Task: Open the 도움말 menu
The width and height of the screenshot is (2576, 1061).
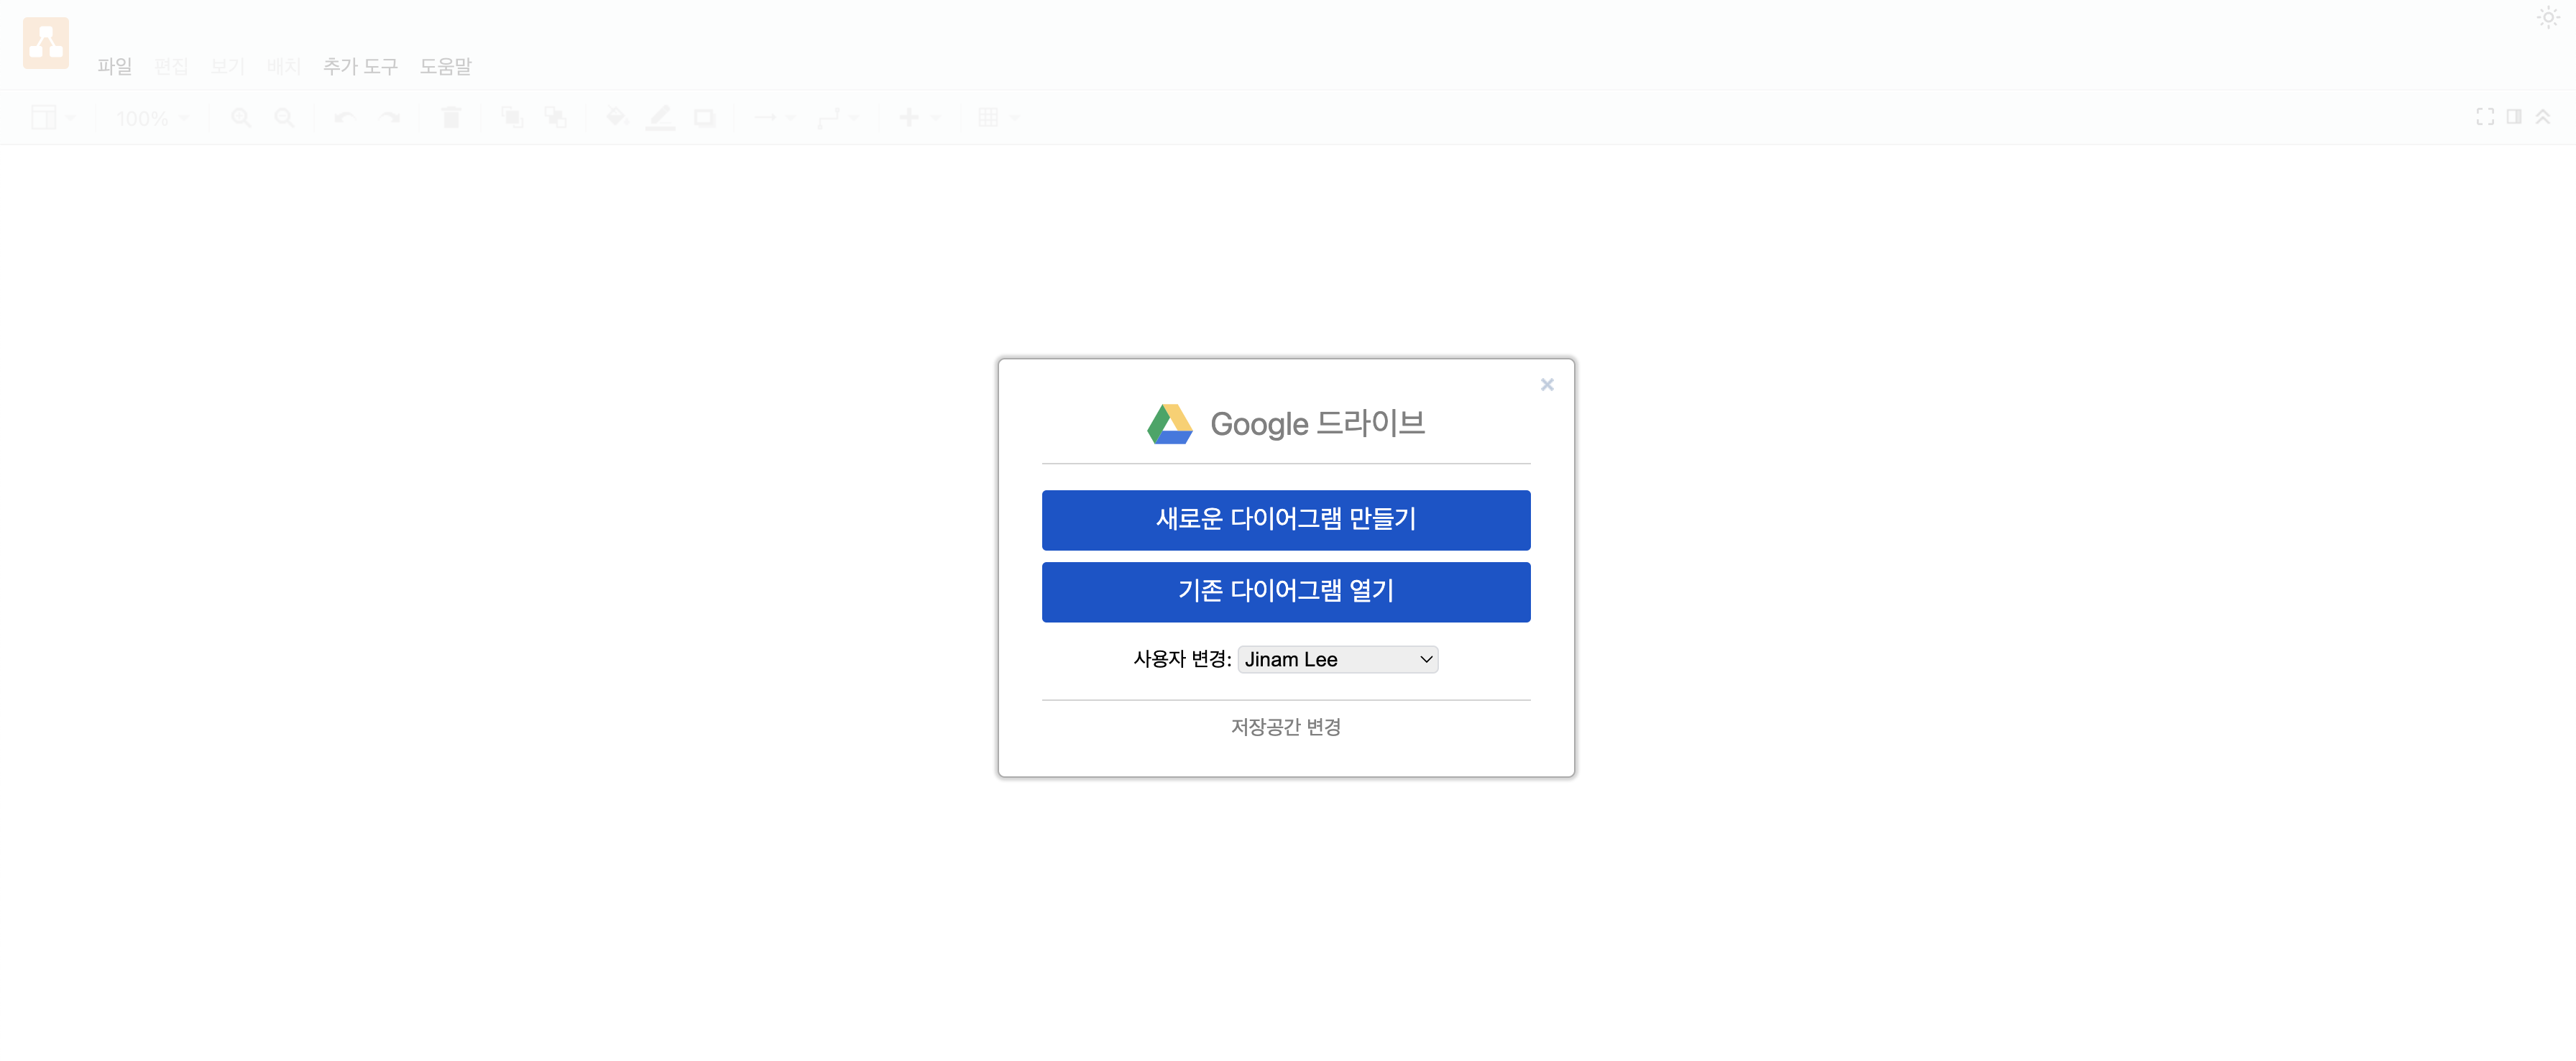Action: click(445, 66)
